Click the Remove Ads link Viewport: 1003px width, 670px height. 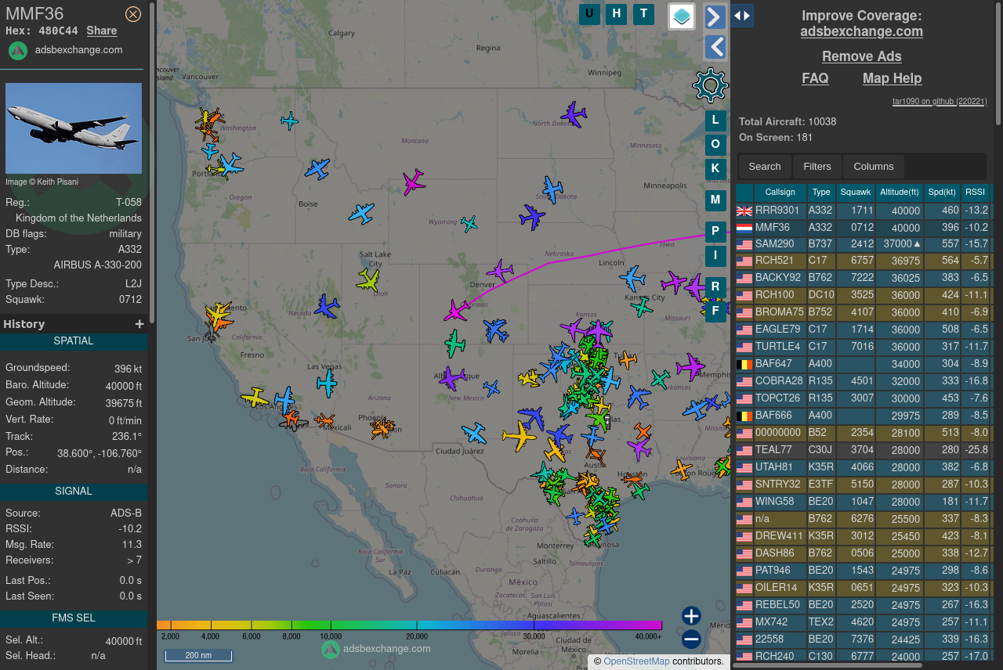pos(861,56)
